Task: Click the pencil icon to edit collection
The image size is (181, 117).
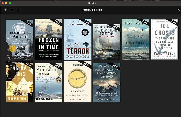Action: pos(12,10)
